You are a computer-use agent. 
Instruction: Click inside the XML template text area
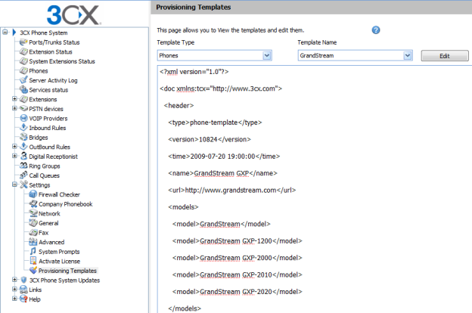[x=314, y=190]
